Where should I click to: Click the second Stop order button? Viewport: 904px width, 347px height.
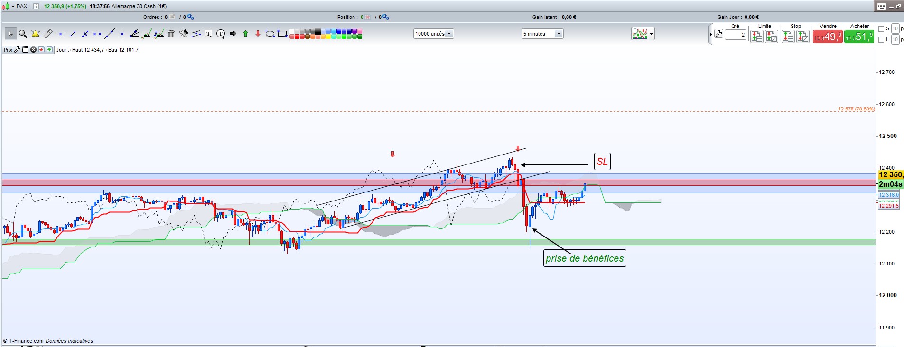(x=803, y=37)
